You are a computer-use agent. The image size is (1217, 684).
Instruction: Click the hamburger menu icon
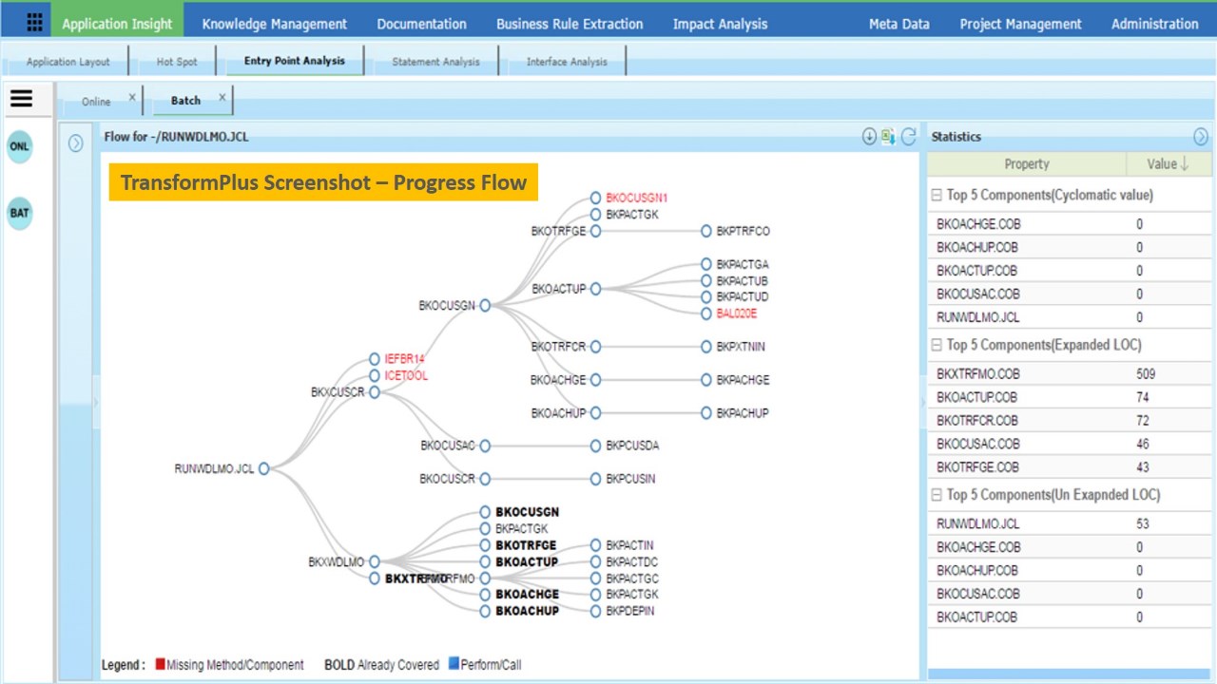point(21,98)
